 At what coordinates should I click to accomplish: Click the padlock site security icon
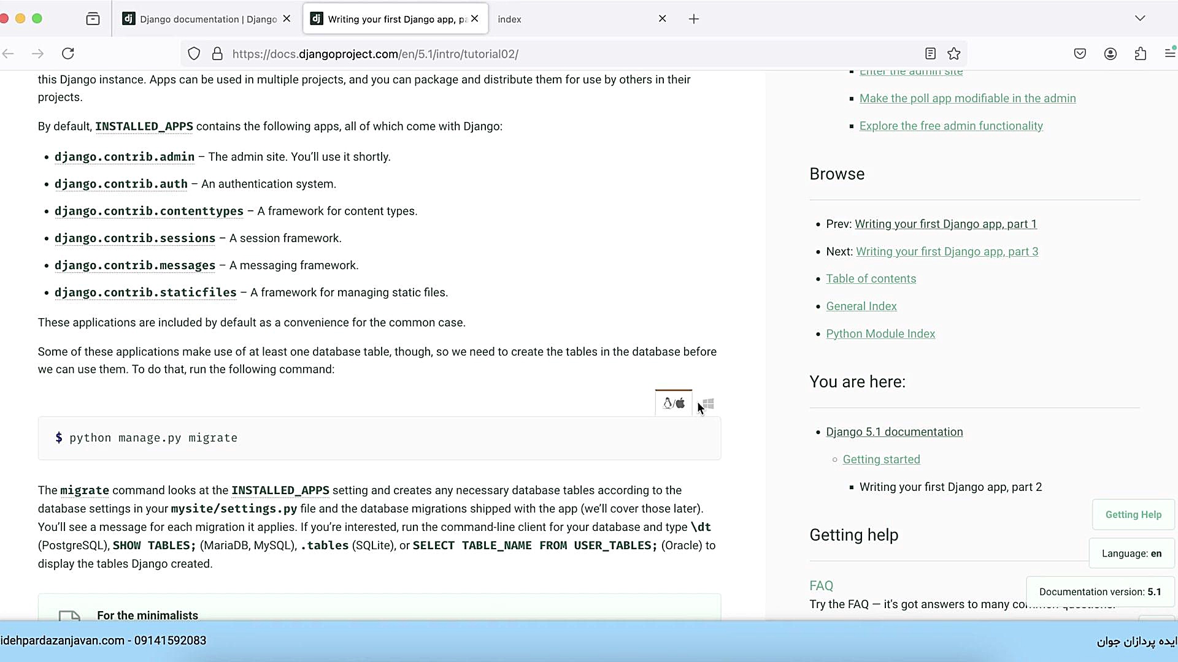point(217,54)
